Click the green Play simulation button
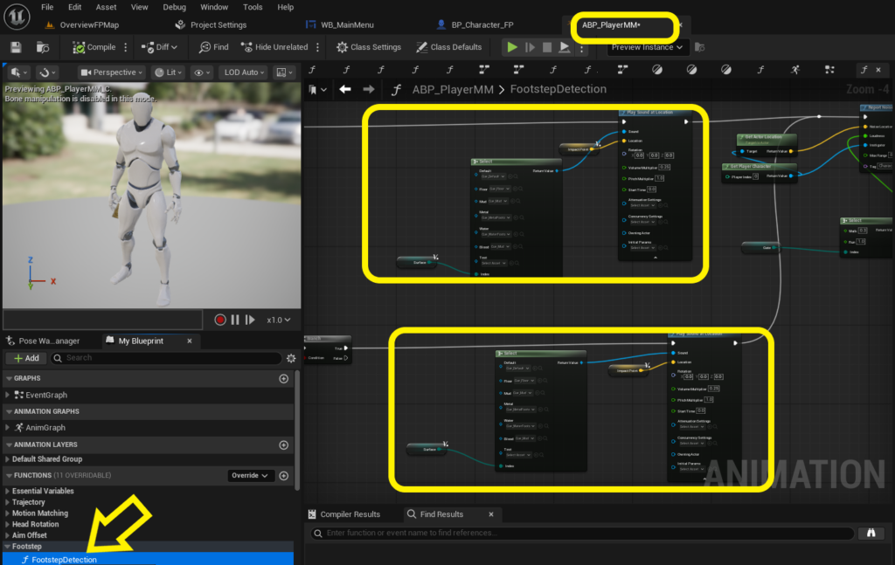895x565 pixels. pos(512,47)
